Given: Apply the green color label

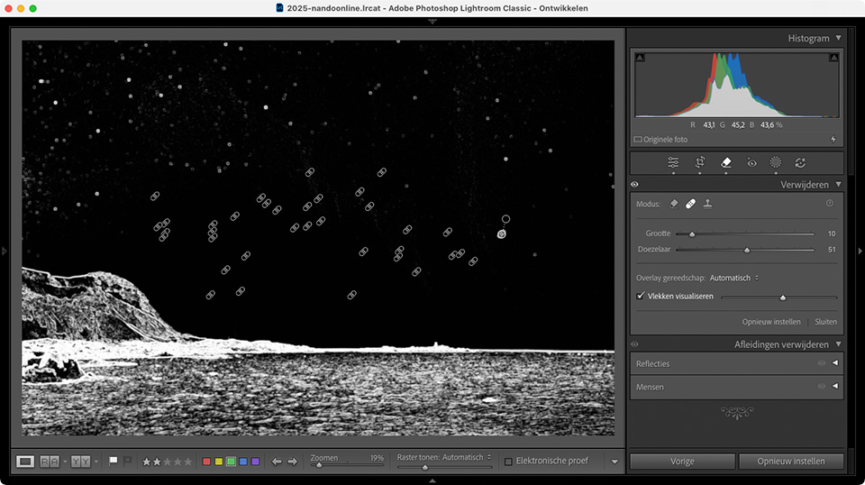Looking at the screenshot, I should 231,462.
